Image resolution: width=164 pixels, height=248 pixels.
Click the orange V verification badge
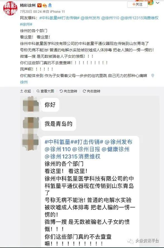coord(39,5)
